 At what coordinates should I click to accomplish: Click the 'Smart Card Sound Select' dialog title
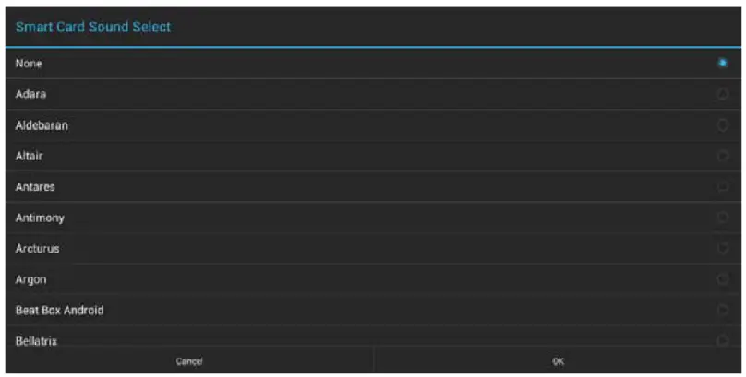click(x=93, y=27)
